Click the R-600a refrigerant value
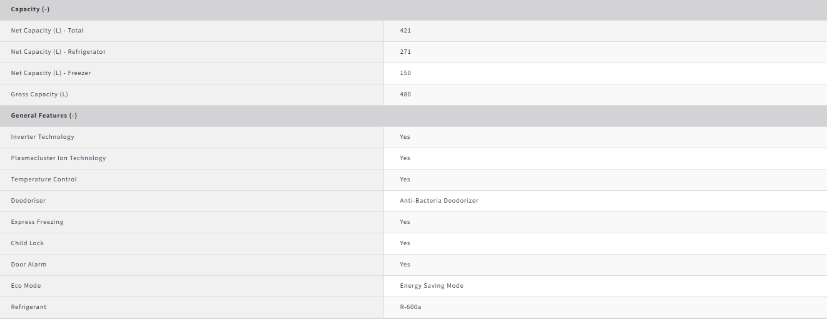The image size is (827, 319). [x=410, y=307]
